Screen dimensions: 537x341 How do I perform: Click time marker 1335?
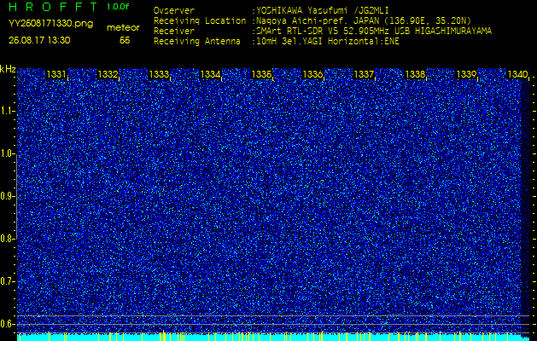point(261,74)
